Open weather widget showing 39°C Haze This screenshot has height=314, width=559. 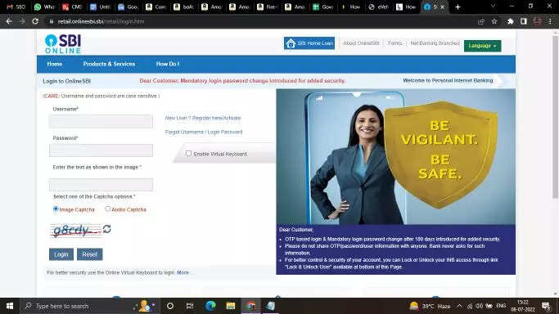[430, 306]
